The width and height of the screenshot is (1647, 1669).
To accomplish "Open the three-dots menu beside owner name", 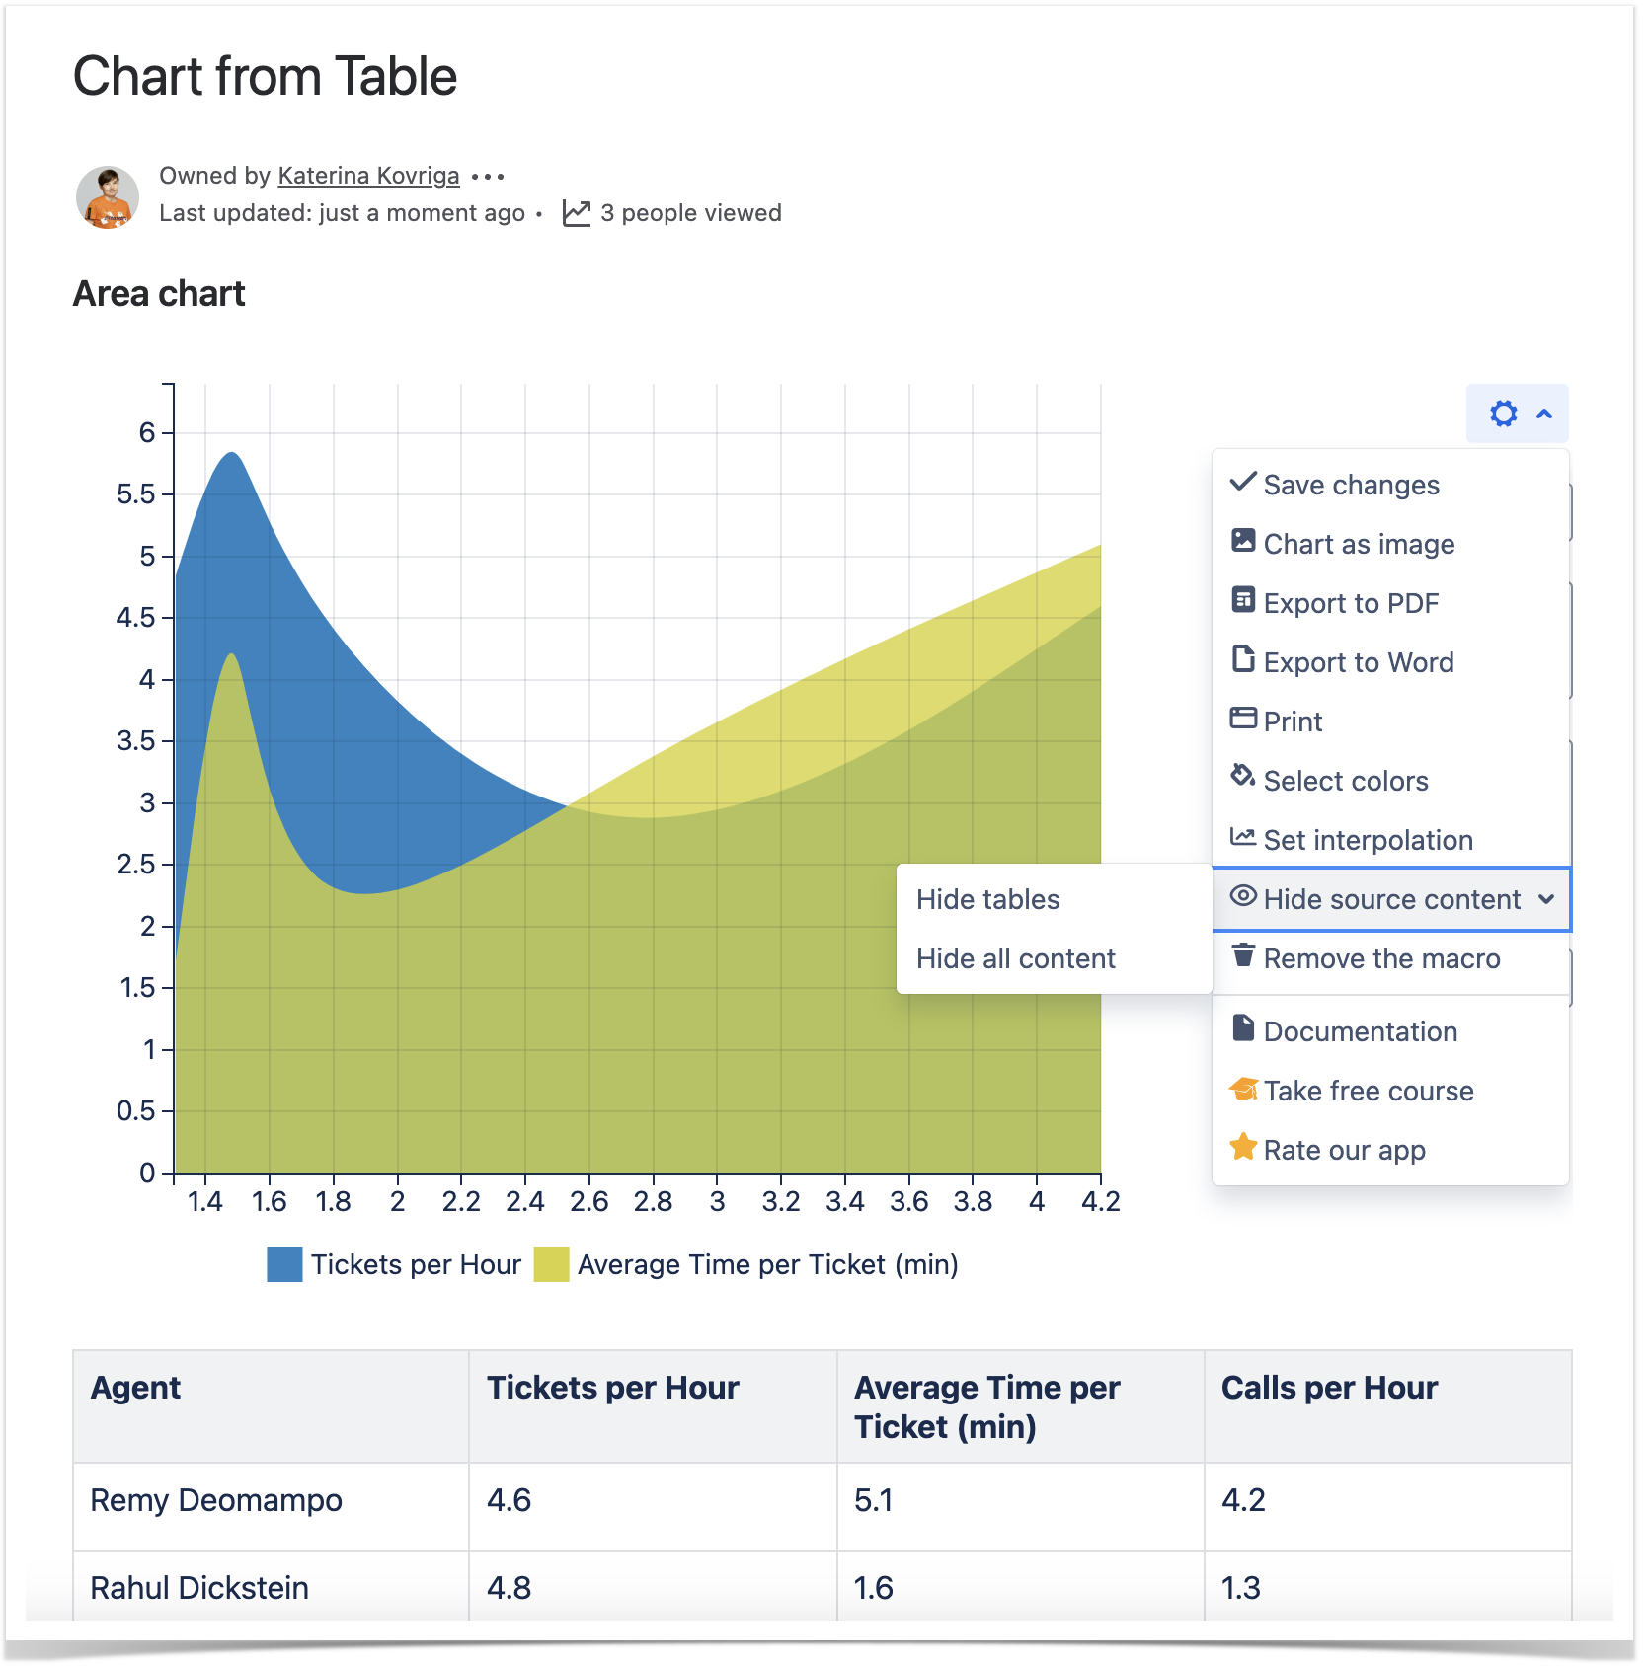I will click(x=488, y=177).
